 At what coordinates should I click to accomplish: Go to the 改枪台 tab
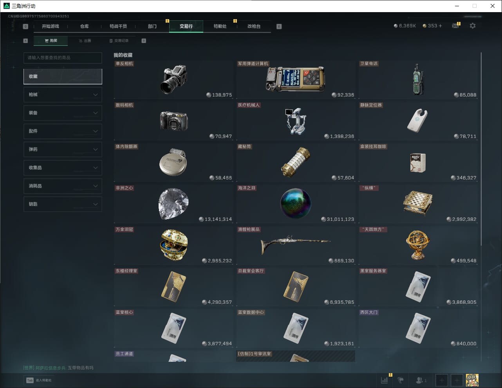(254, 26)
